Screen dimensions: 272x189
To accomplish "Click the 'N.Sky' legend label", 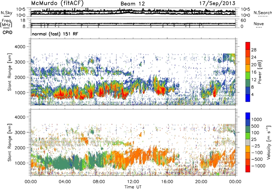I will [x=6, y=13].
